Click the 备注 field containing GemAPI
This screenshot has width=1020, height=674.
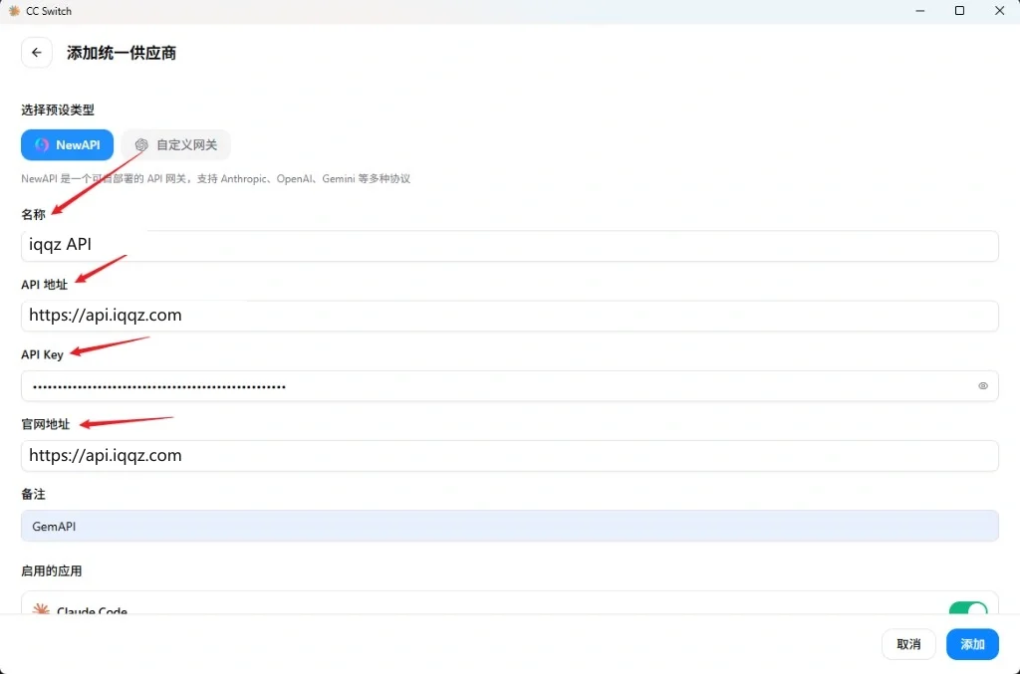click(x=509, y=526)
